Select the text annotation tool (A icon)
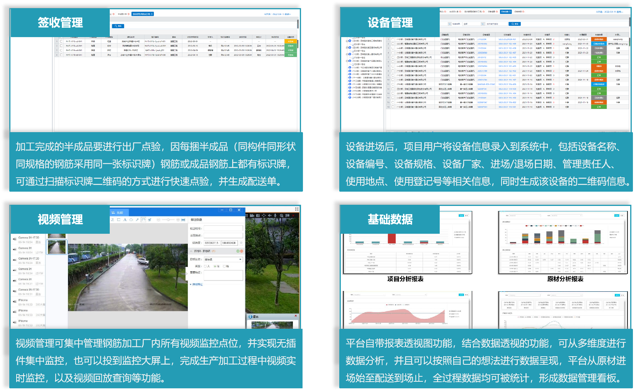This screenshot has height=391, width=636. pyautogui.click(x=125, y=220)
